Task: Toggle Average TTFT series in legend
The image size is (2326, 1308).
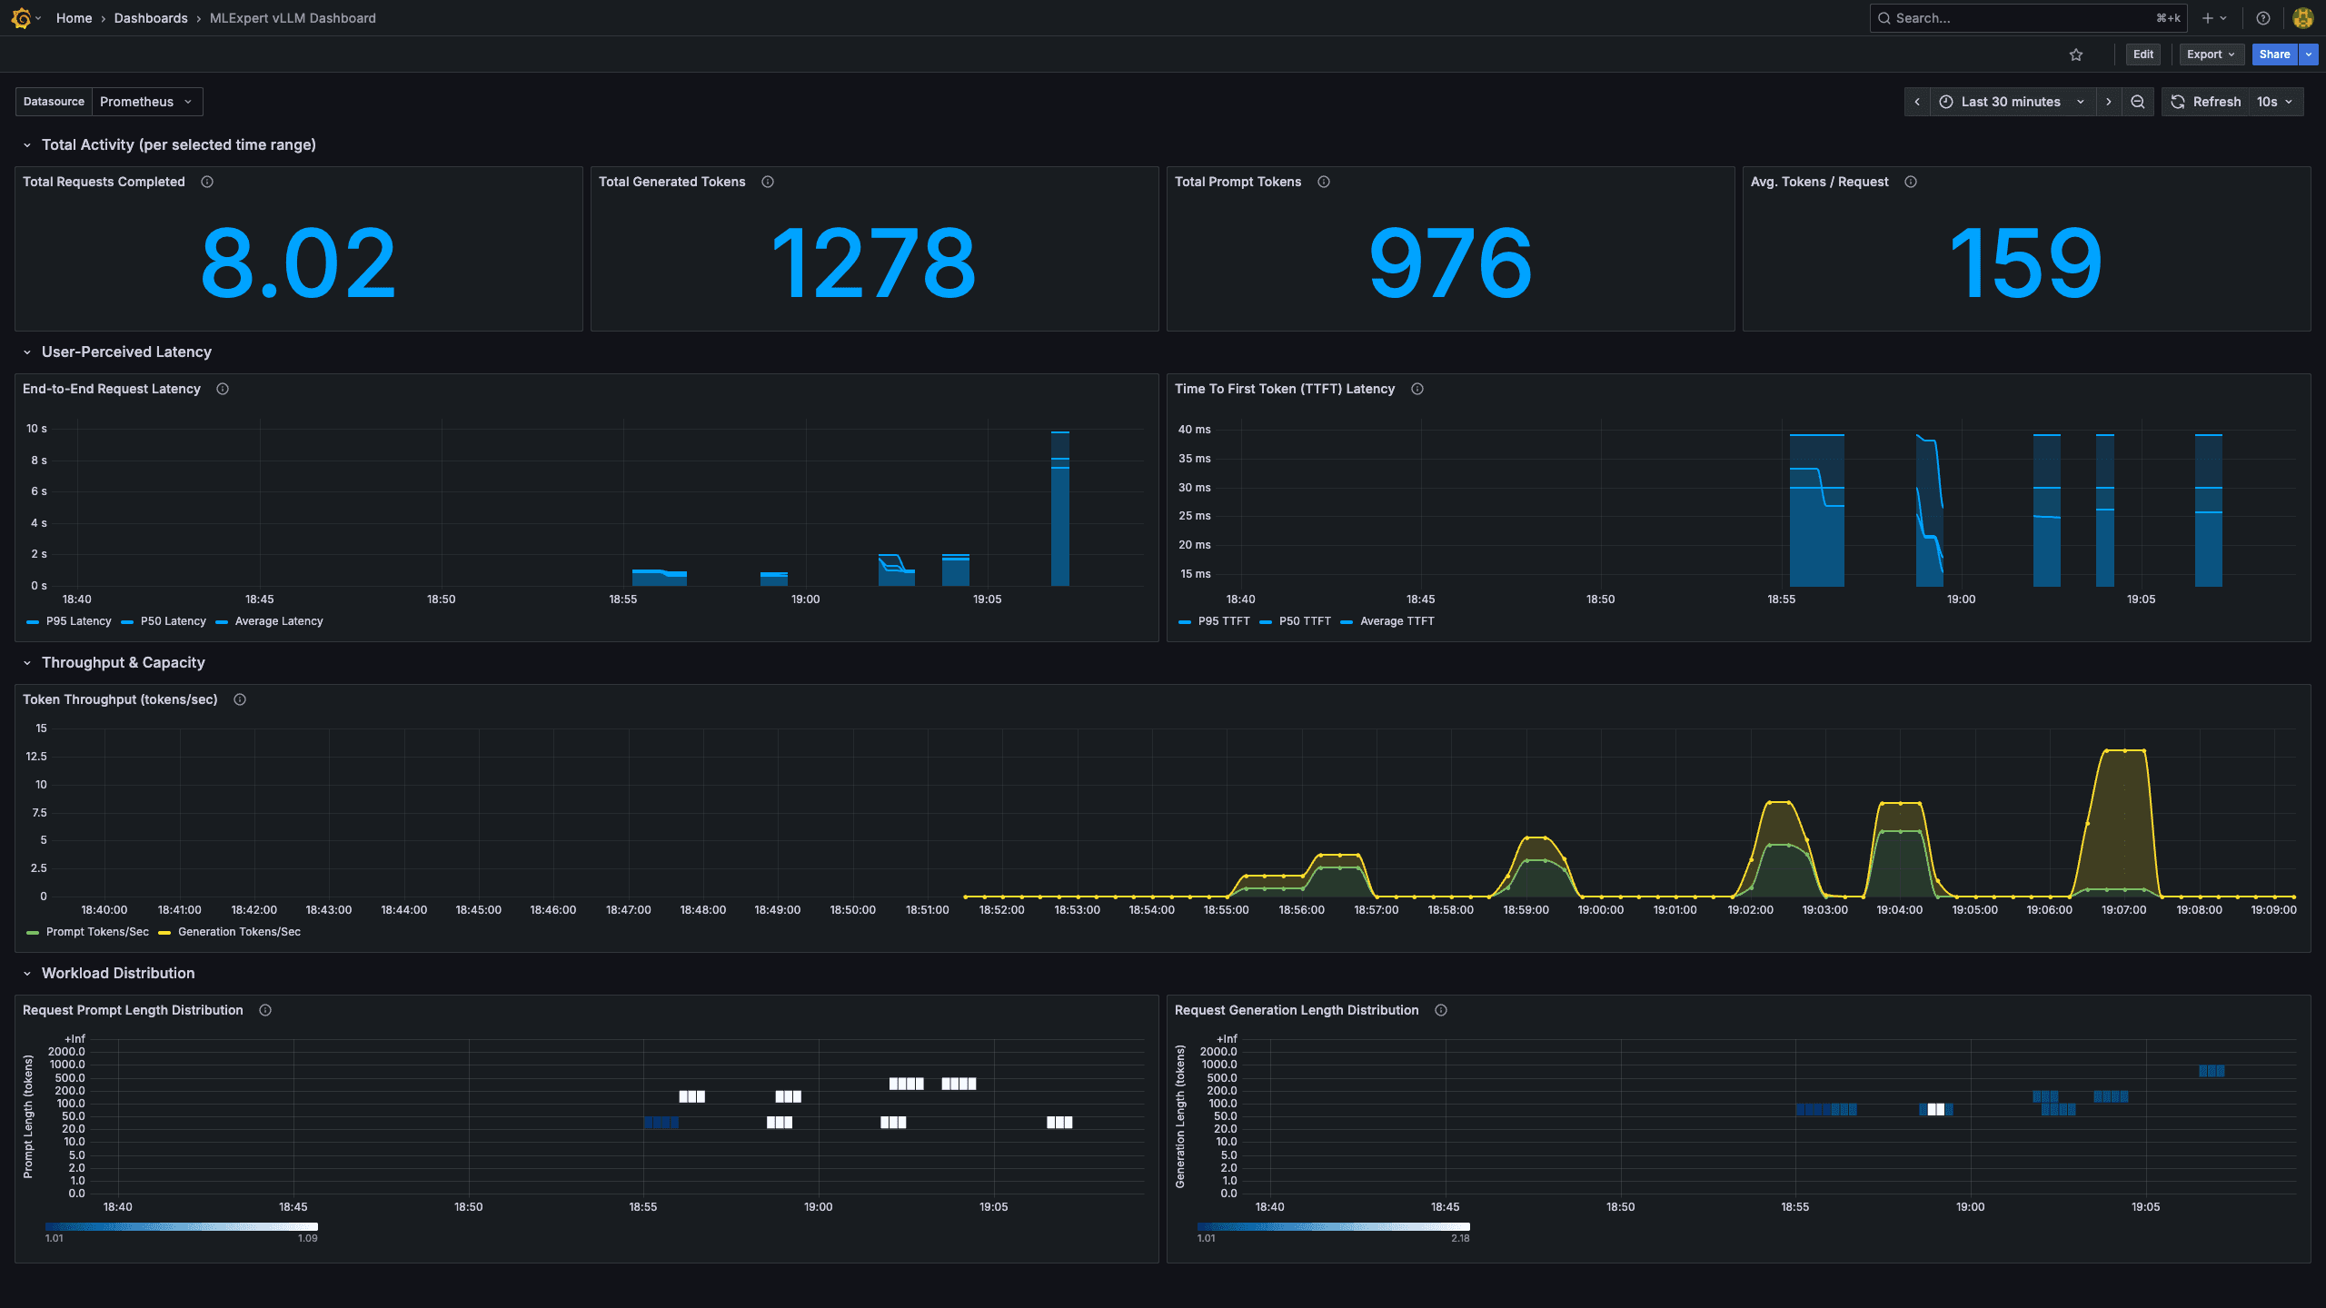Action: click(x=1397, y=621)
